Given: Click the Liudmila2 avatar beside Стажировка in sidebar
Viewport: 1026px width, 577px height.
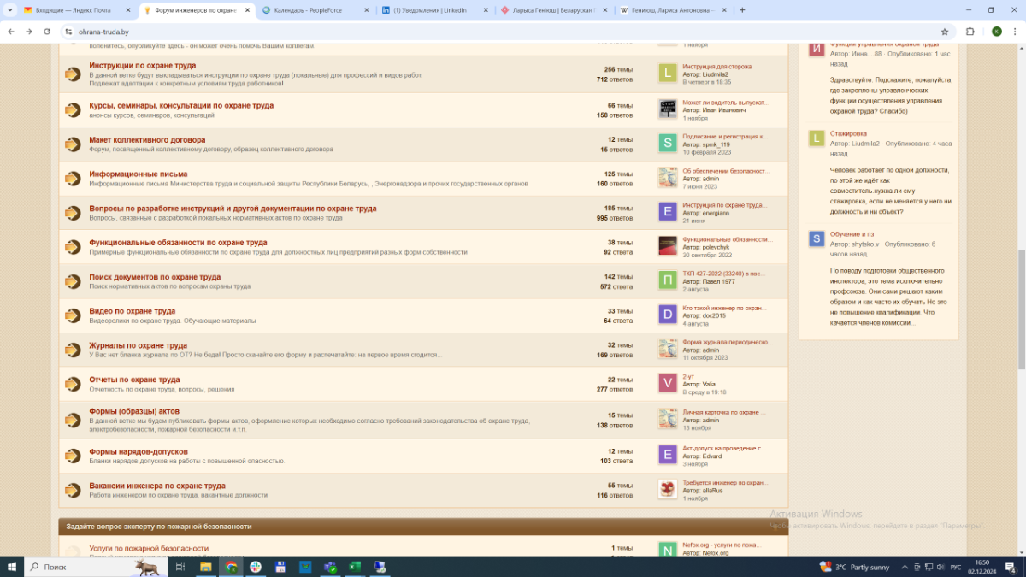Looking at the screenshot, I should pos(817,138).
